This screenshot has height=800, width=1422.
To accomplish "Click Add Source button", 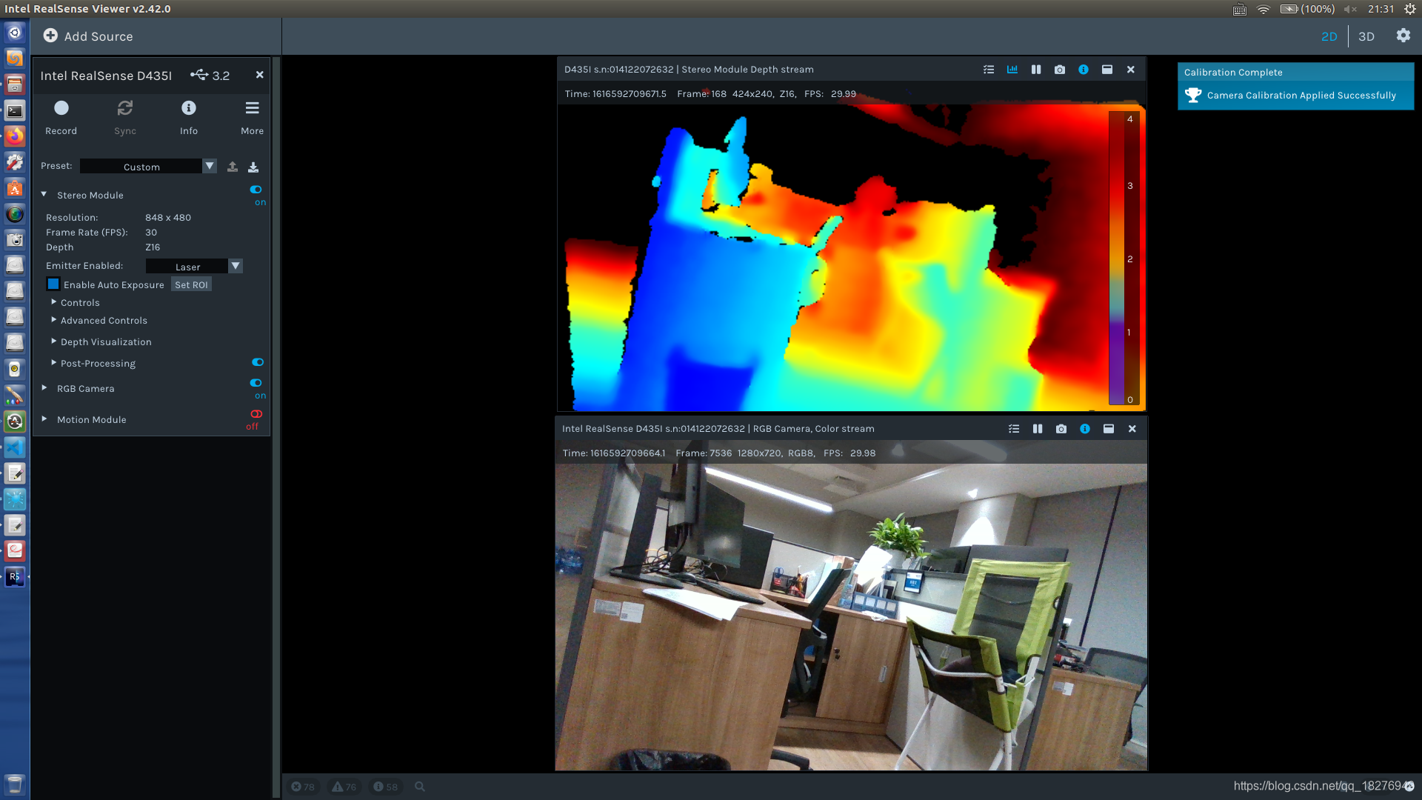I will click(x=88, y=36).
